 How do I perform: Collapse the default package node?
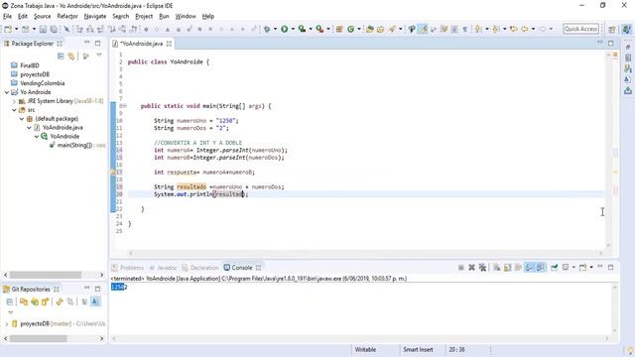point(22,119)
